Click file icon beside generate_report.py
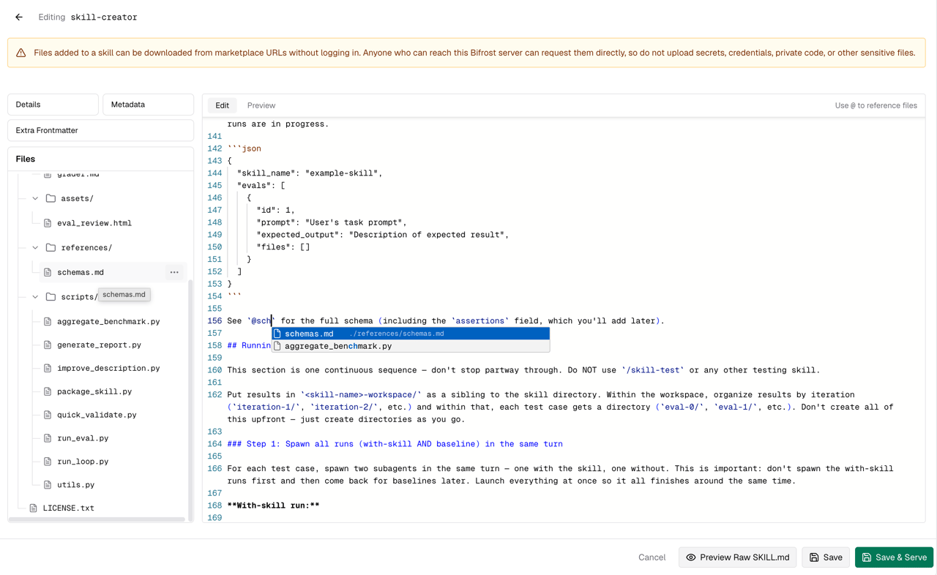 48,345
